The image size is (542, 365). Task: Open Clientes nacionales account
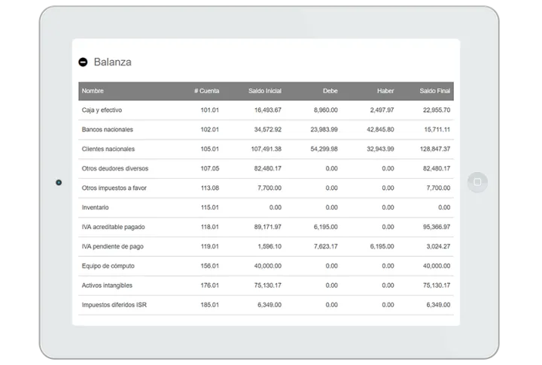click(x=108, y=149)
